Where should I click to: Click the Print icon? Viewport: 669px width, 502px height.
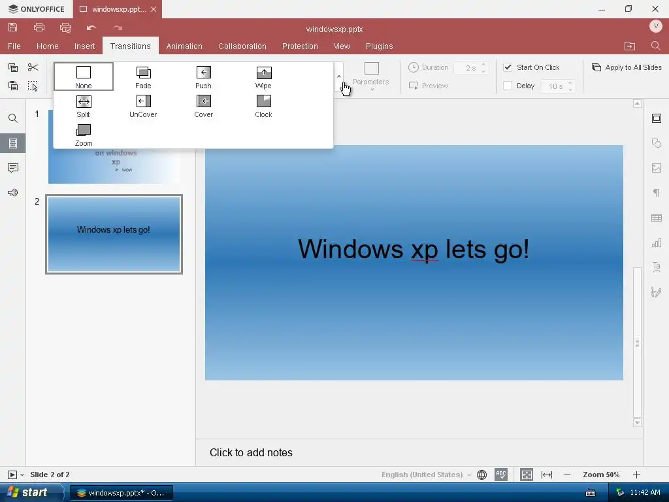pyautogui.click(x=39, y=27)
